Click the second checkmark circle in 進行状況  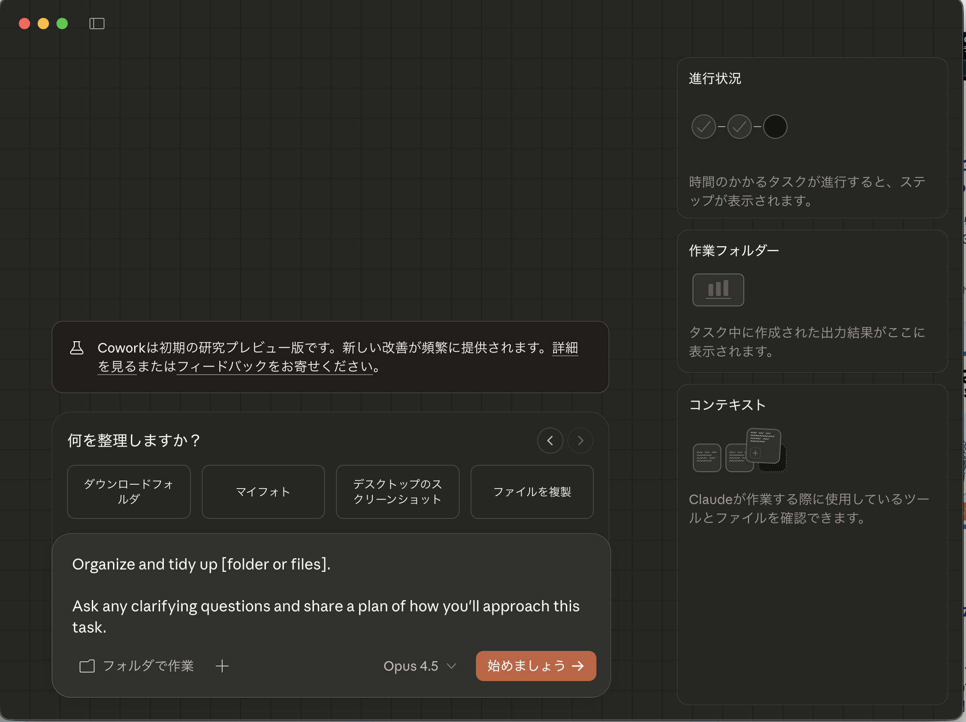[739, 126]
